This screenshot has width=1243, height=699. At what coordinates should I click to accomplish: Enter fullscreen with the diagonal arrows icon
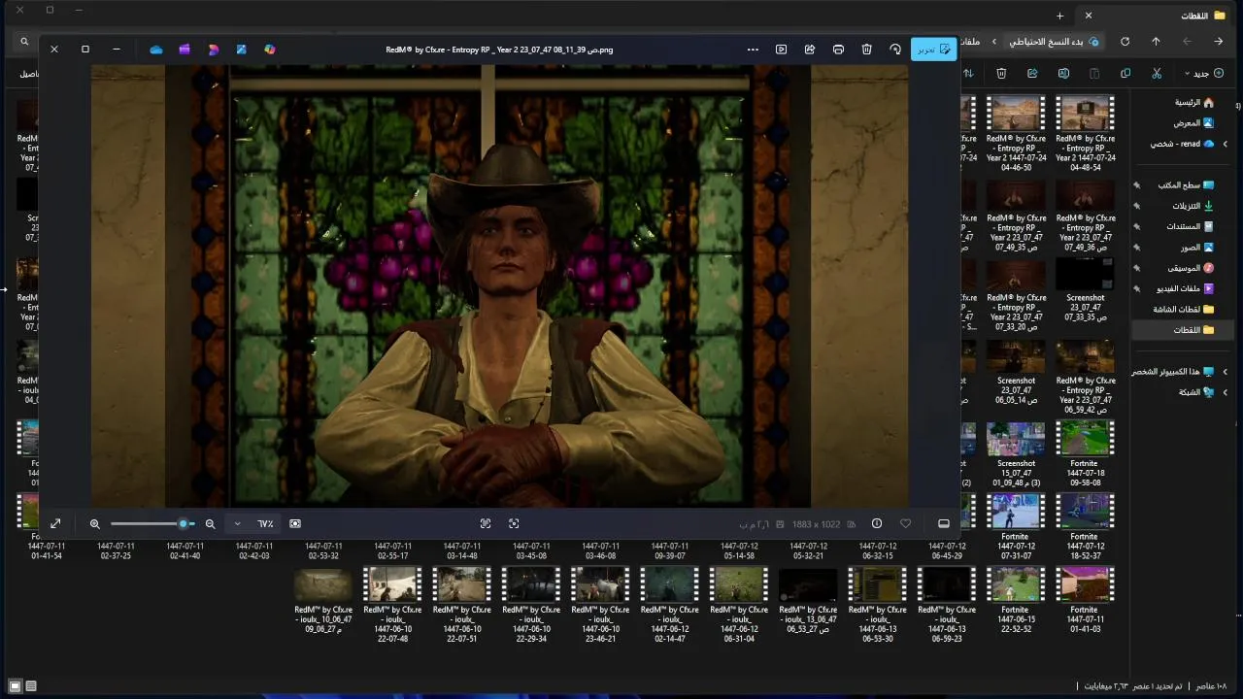[x=55, y=523]
